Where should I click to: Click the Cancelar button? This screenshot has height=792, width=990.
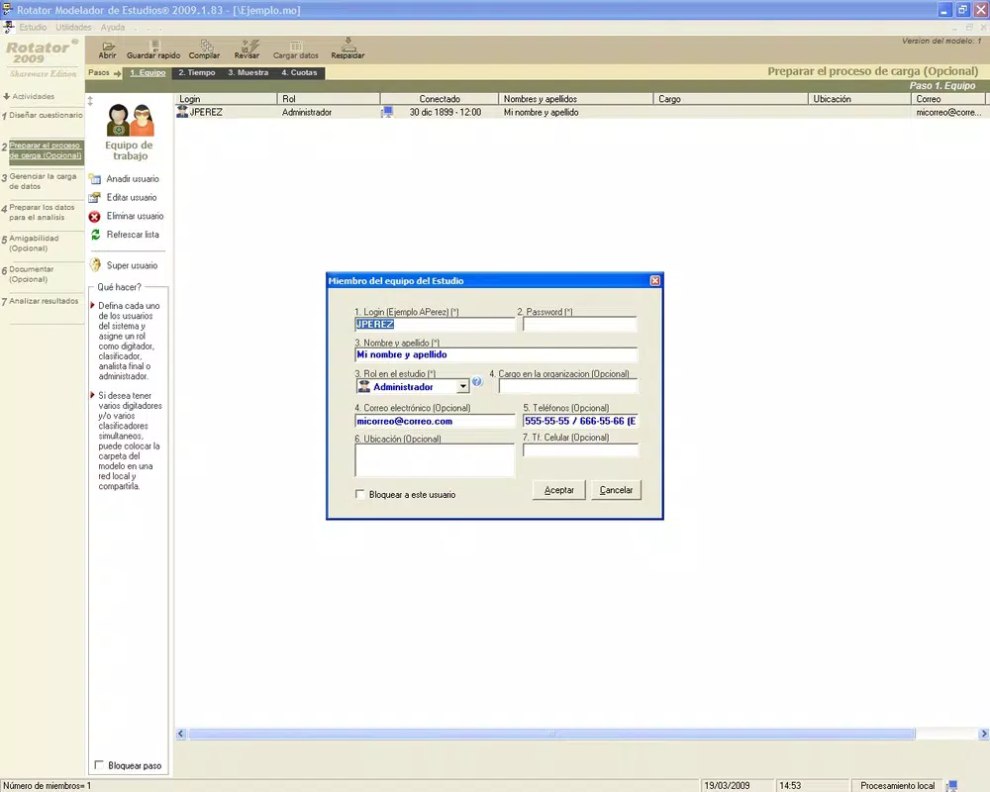point(616,490)
